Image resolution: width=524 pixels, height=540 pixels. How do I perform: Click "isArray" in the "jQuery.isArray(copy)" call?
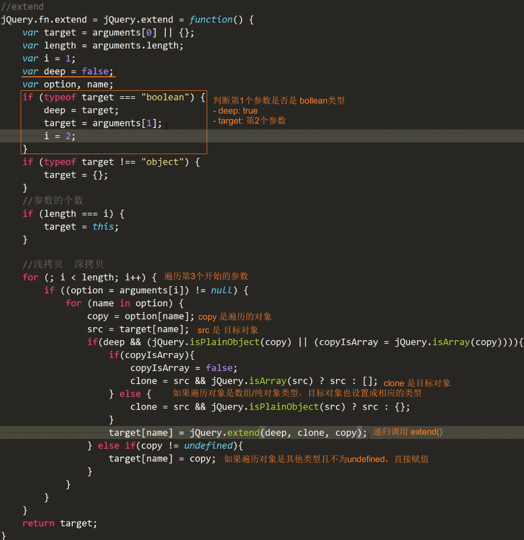[x=451, y=342]
